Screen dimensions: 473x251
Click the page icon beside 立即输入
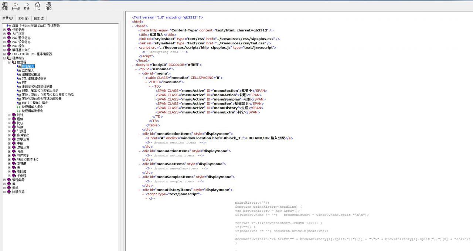pyautogui.click(x=19, y=70)
